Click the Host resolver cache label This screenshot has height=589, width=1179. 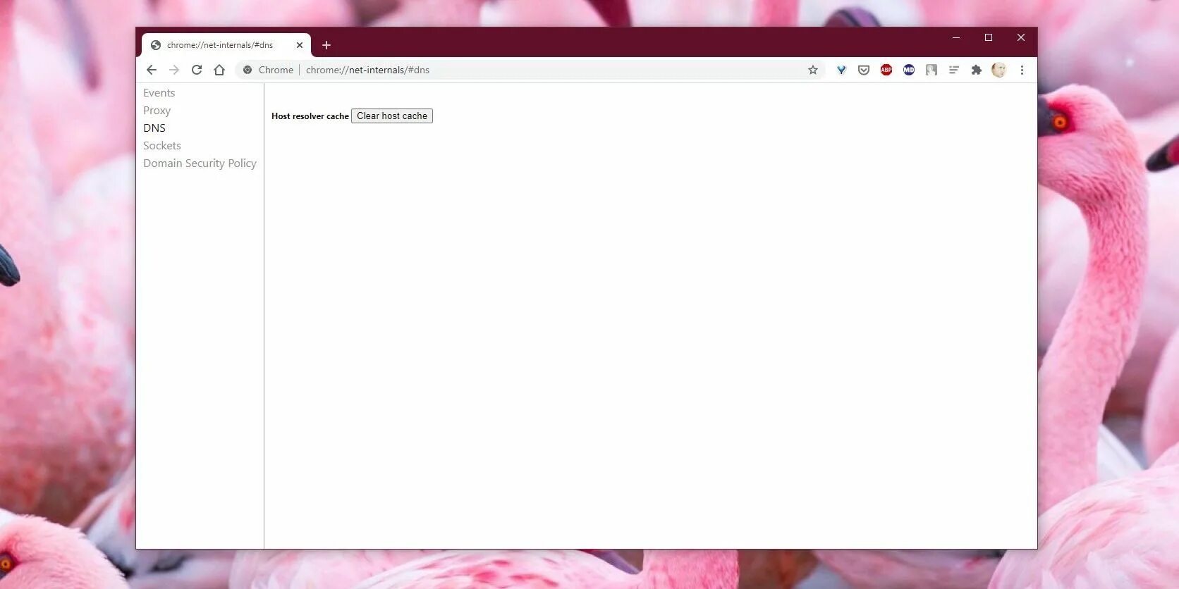tap(310, 116)
